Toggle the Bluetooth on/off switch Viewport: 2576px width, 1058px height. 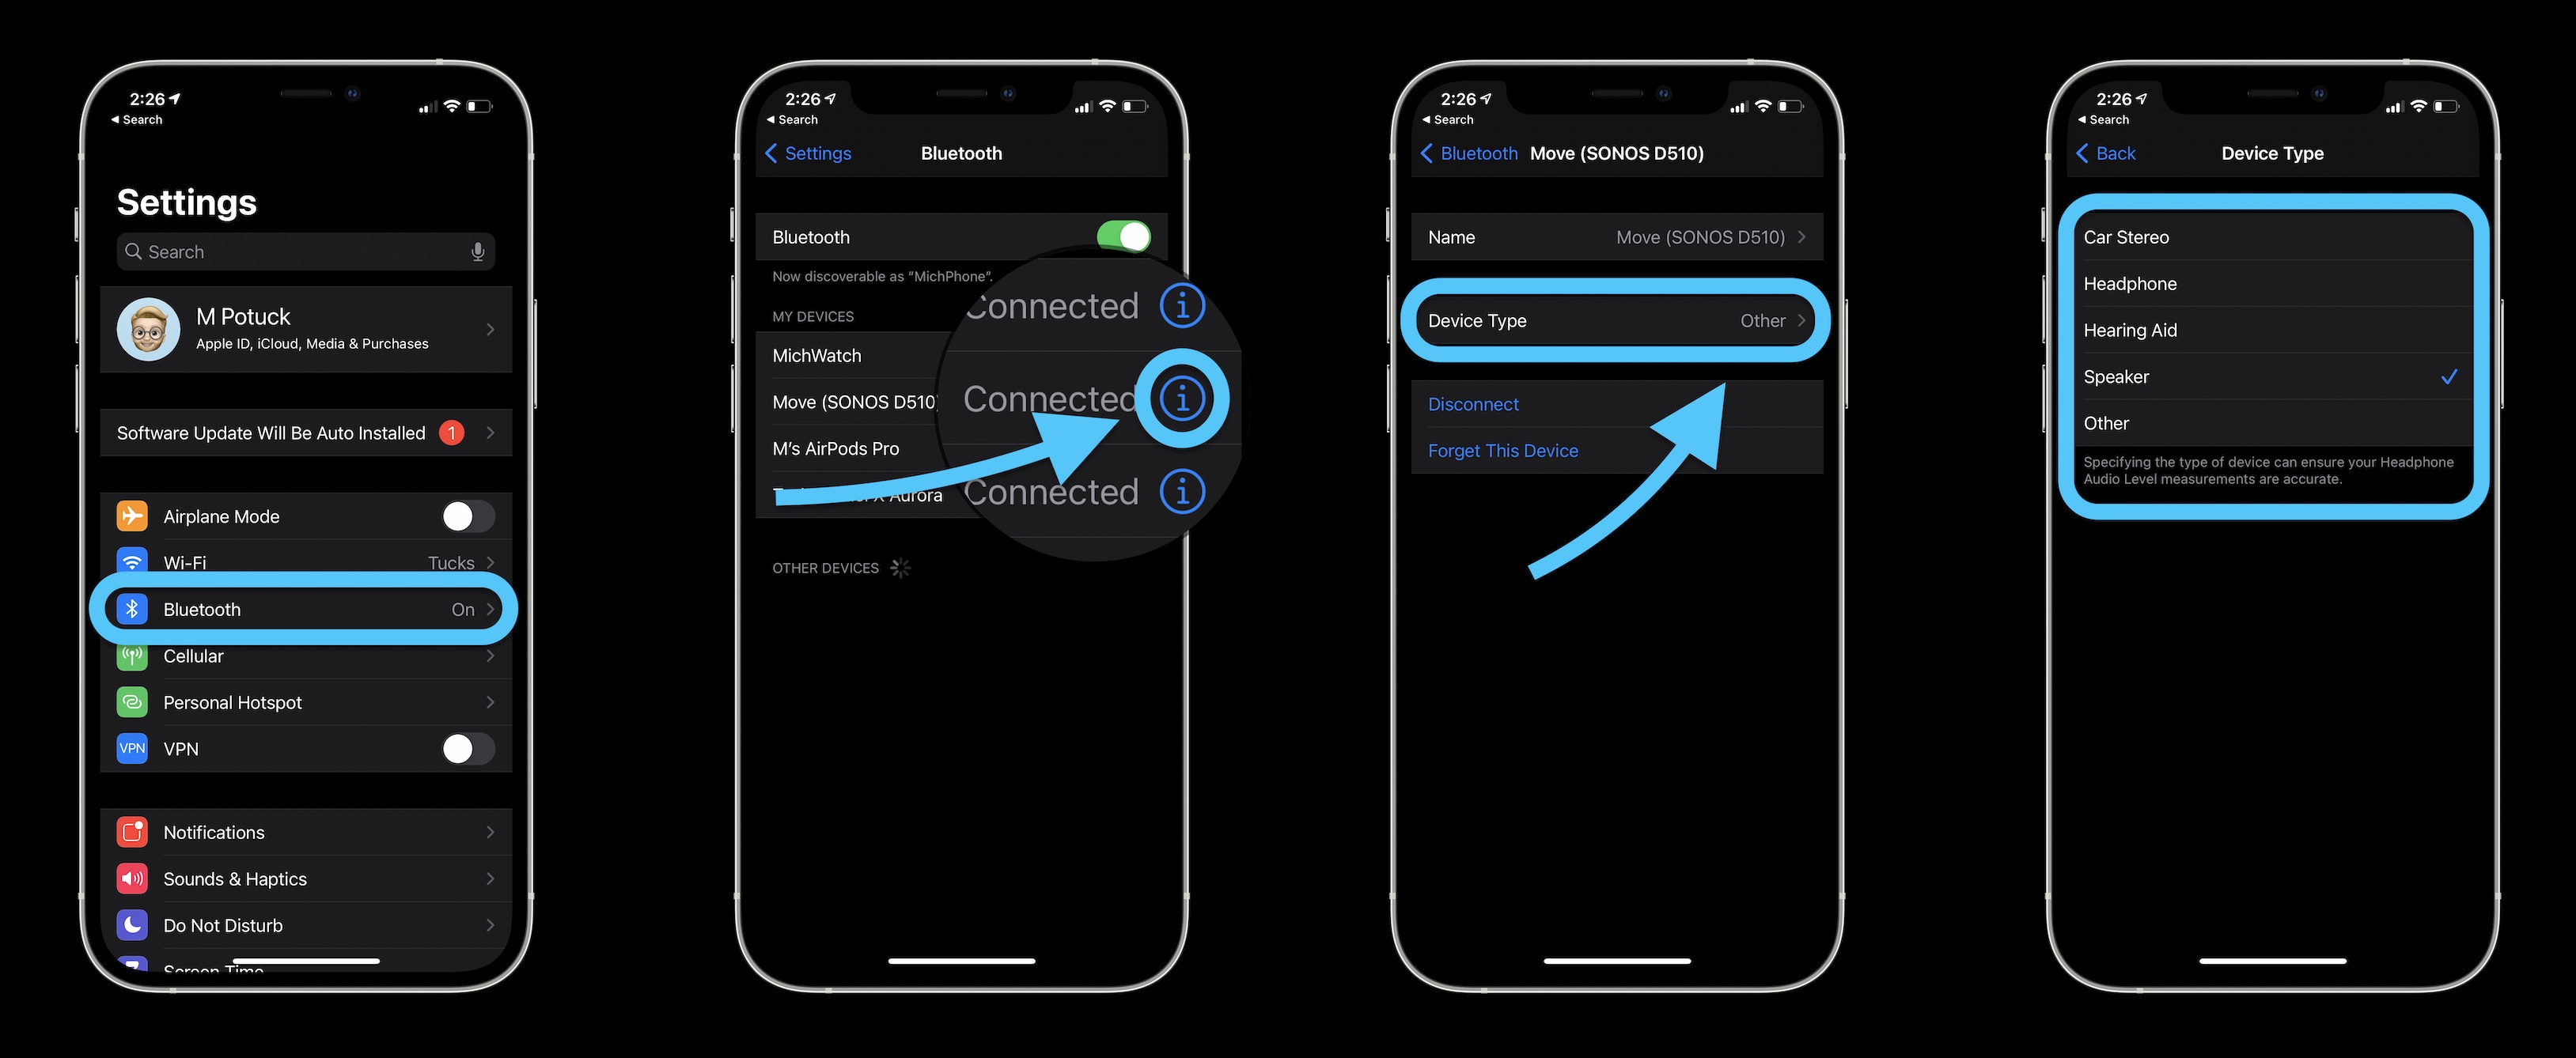(1127, 235)
